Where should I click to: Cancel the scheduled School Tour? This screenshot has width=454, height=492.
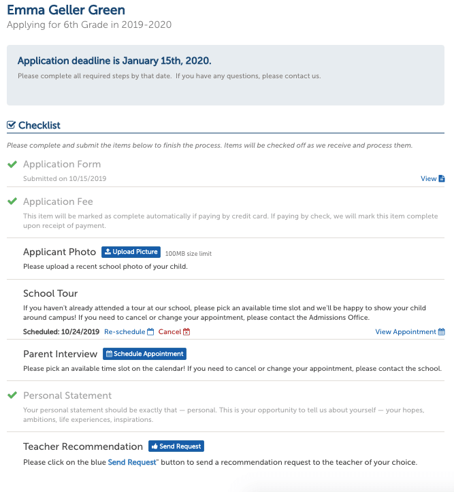169,332
